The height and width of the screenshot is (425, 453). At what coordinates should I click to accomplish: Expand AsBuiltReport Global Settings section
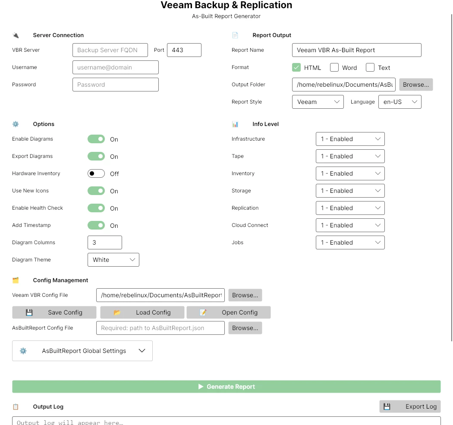[82, 351]
